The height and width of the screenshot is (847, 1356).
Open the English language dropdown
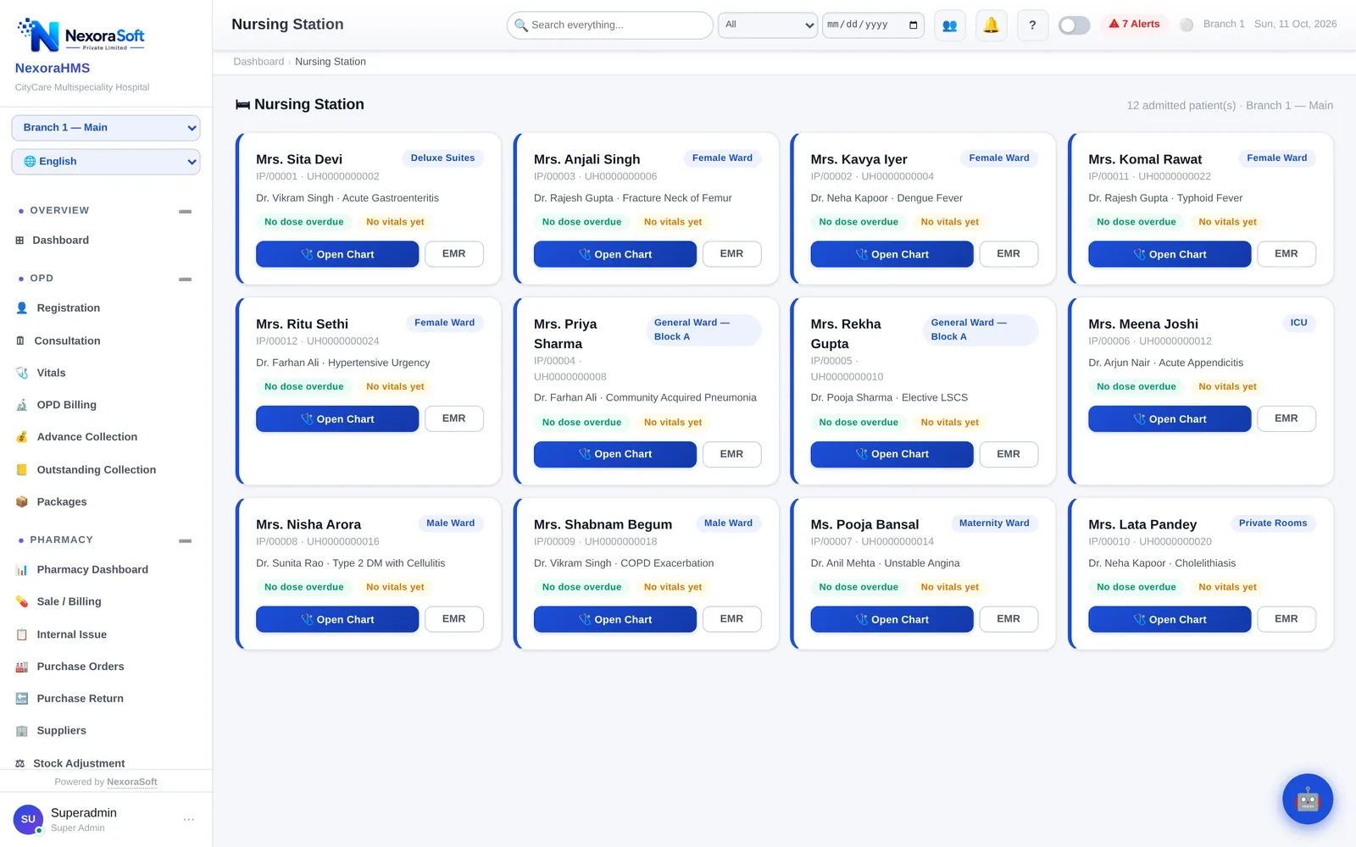106,162
